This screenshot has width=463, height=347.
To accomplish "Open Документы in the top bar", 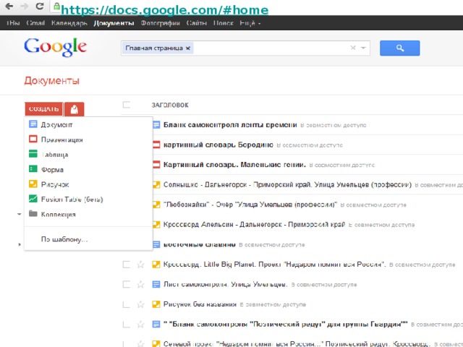I will [114, 23].
